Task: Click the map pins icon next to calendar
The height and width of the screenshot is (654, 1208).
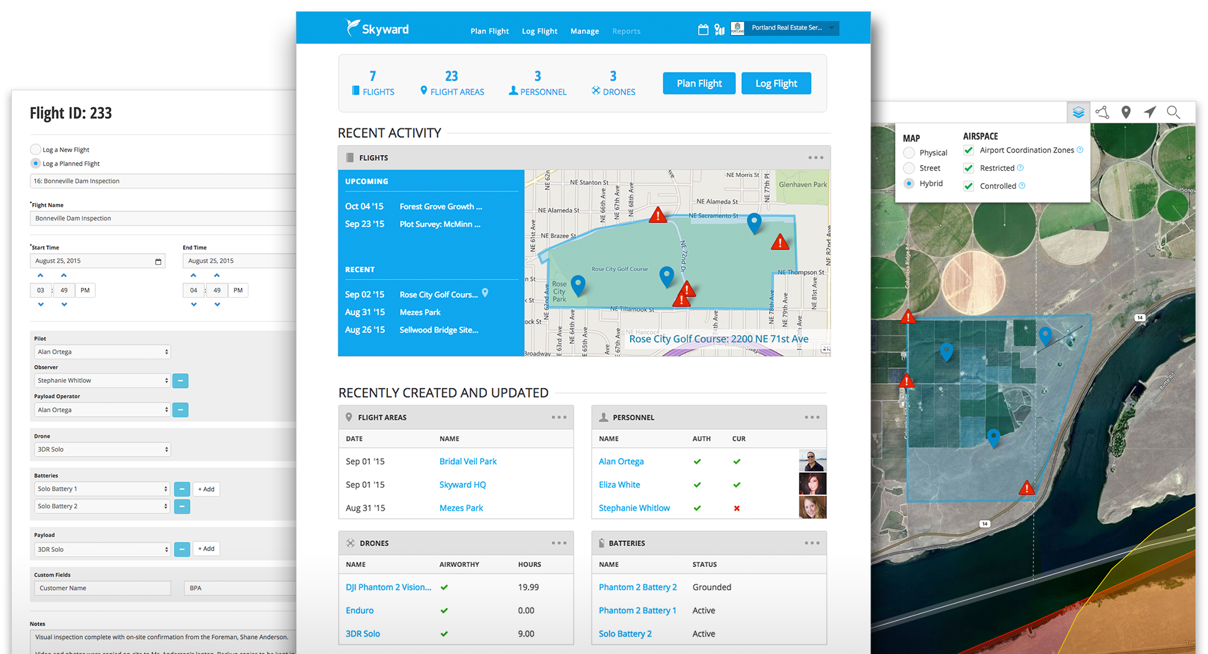Action: (720, 29)
